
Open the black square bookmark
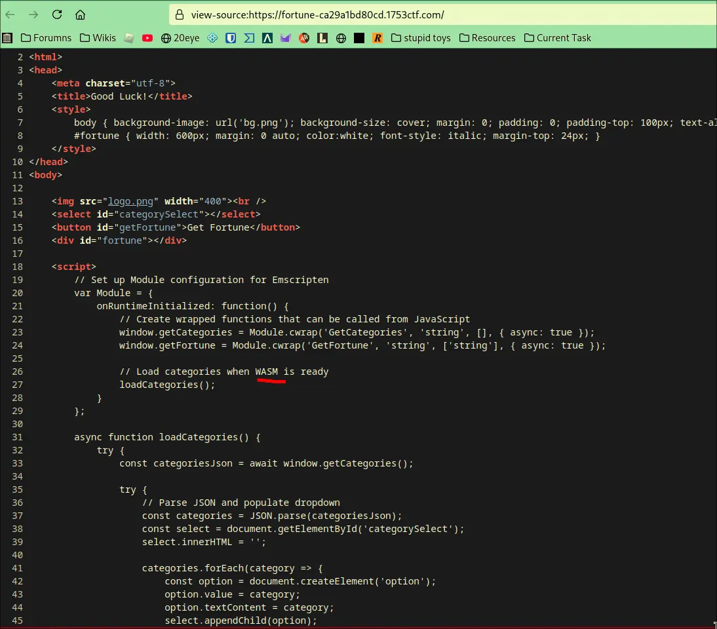tap(358, 38)
